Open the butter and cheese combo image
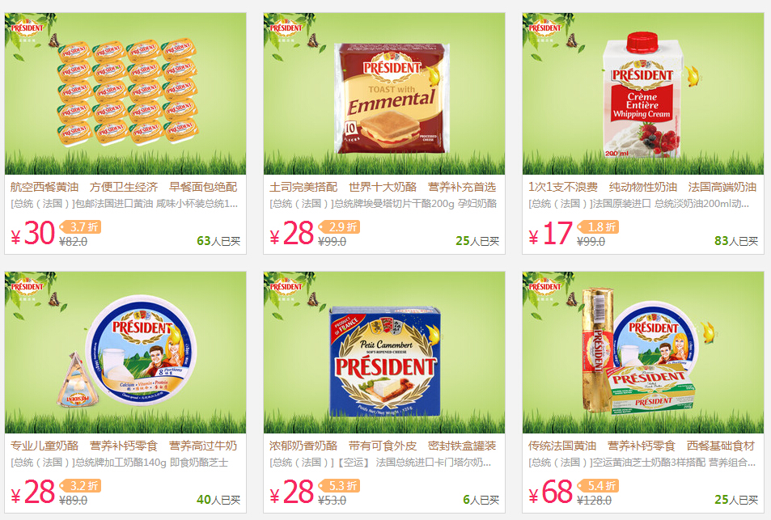This screenshot has height=520, width=771. tap(642, 353)
